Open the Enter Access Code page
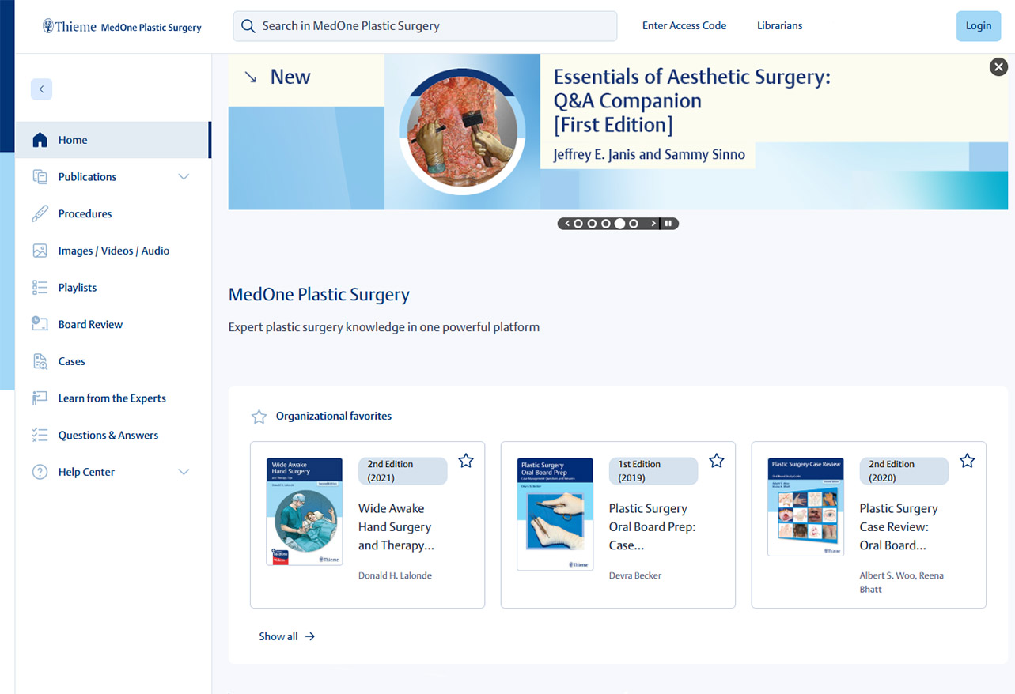The height and width of the screenshot is (694, 1015). [x=684, y=25]
